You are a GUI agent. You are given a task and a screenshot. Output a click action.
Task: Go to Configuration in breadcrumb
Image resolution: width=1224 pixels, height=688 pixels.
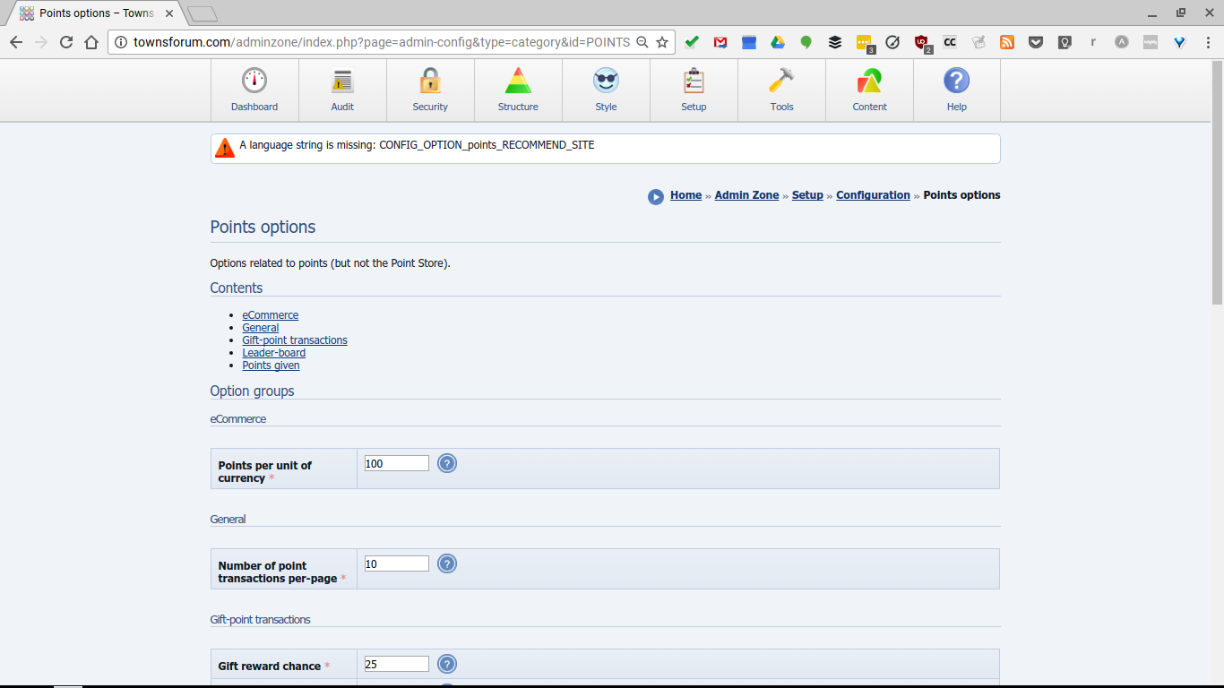[x=873, y=195]
